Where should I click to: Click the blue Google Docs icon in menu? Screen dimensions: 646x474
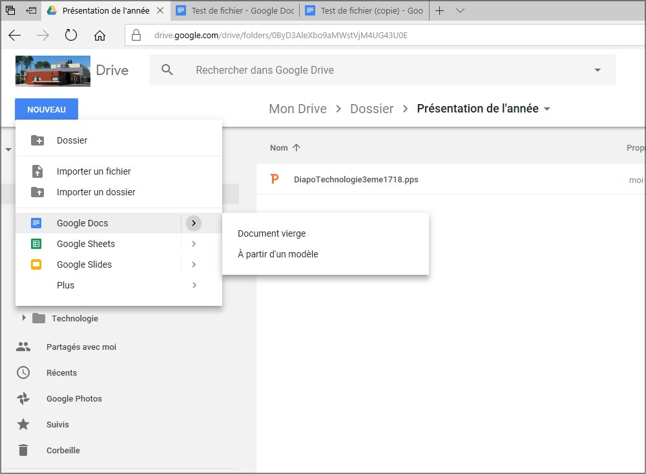coord(36,223)
